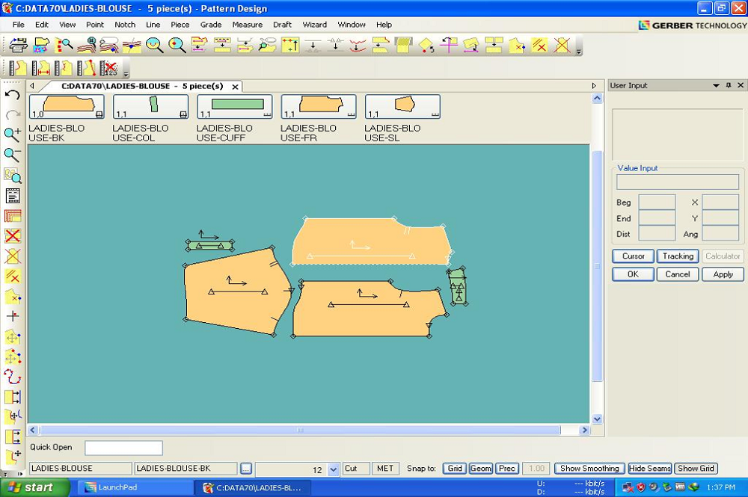This screenshot has width=748, height=497.
Task: Click the Undo arrow in left toolbar
Action: point(12,95)
